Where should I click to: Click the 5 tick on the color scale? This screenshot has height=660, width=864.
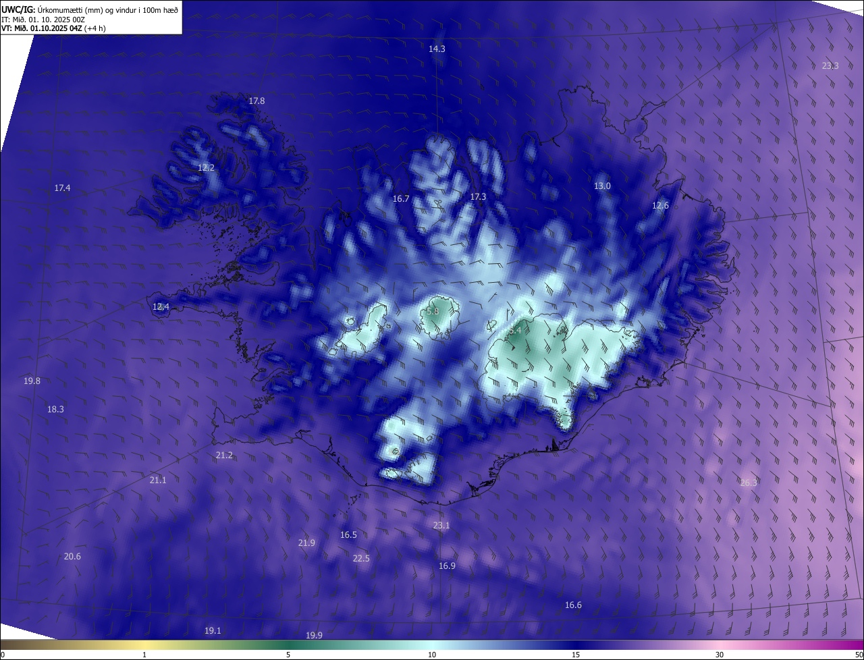tap(288, 655)
